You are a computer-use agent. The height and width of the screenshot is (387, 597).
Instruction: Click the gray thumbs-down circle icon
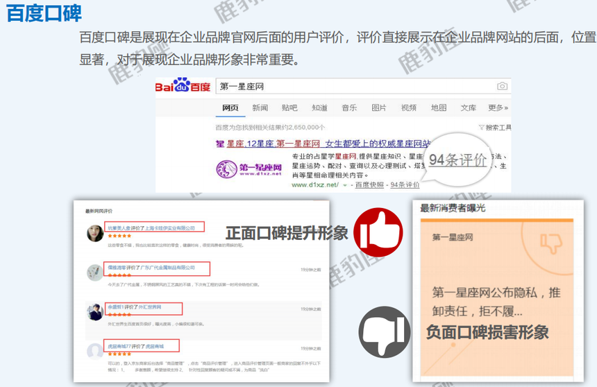[385, 332]
